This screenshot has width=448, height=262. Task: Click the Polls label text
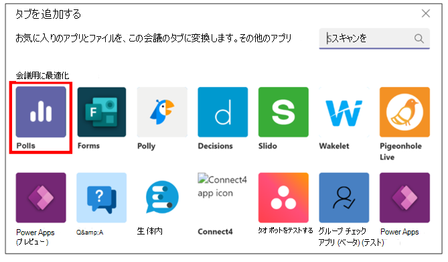coord(25,145)
